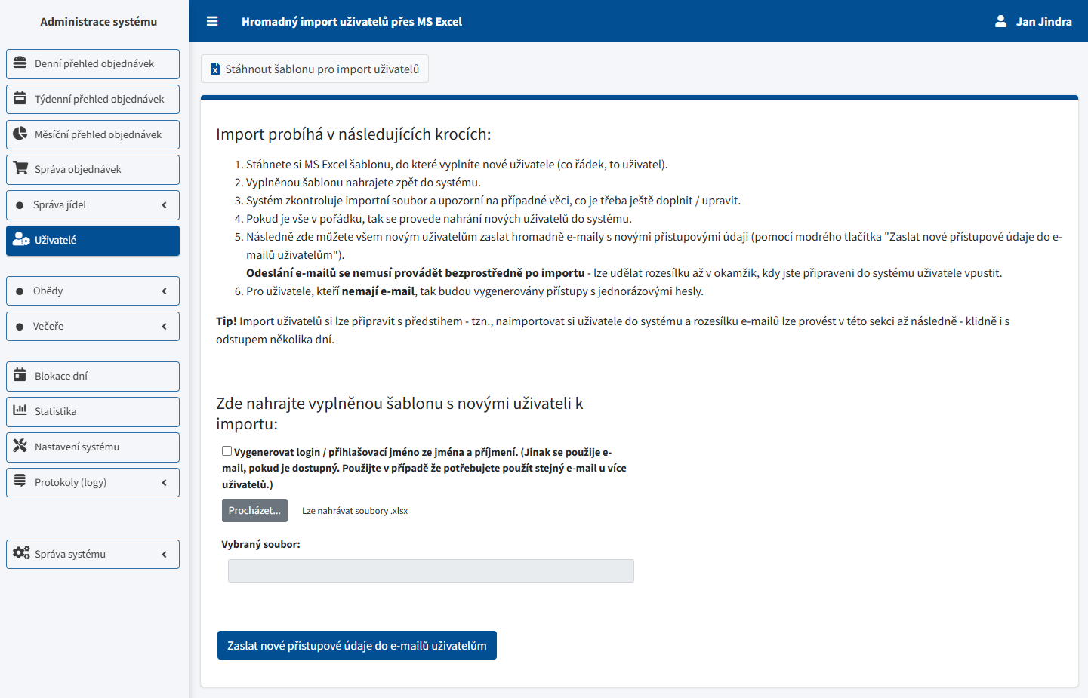
Task: Expand the Správa jídel submenu chevron
Action: point(164,205)
